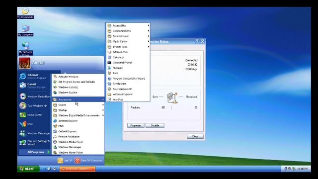Click Internet Explorer in All Programs list
Viewport: 318px width, 179px height.
point(78,120)
